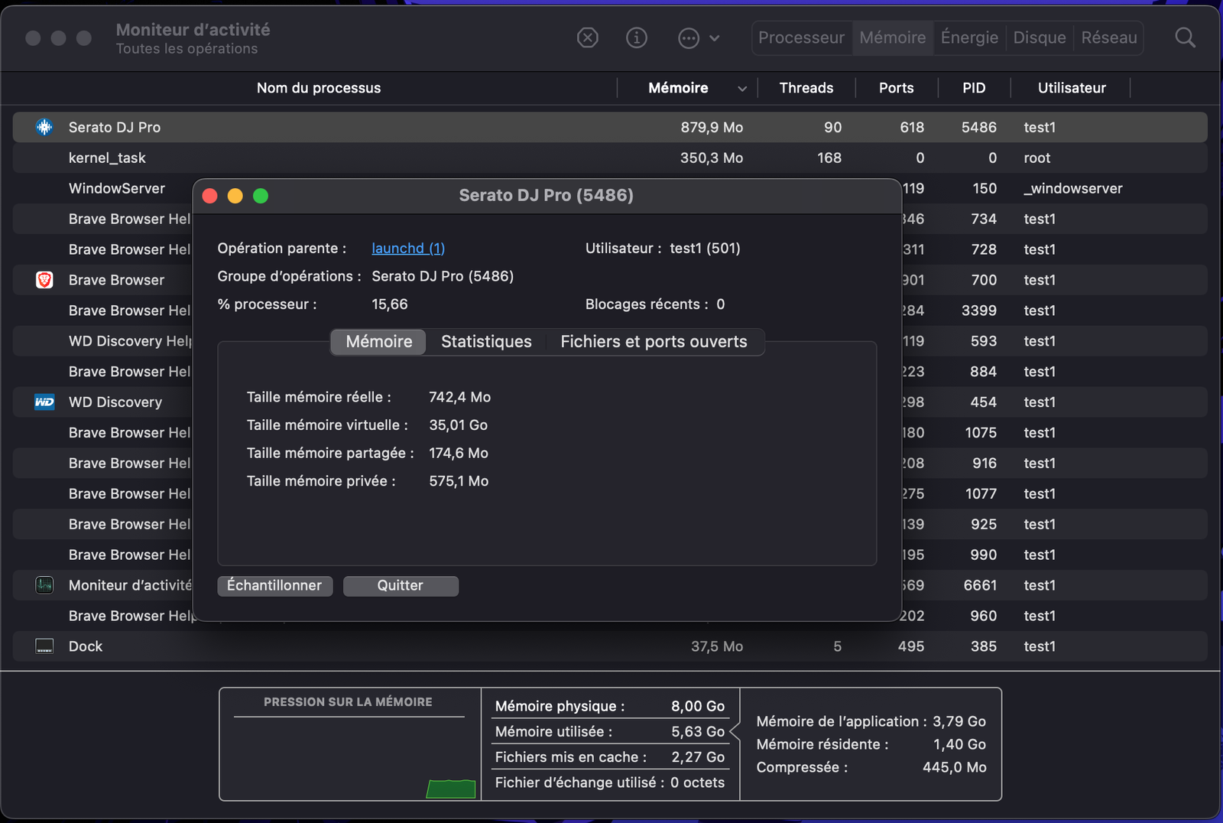Click PID 6661 in the process list
This screenshot has height=823, width=1223.
(x=980, y=585)
